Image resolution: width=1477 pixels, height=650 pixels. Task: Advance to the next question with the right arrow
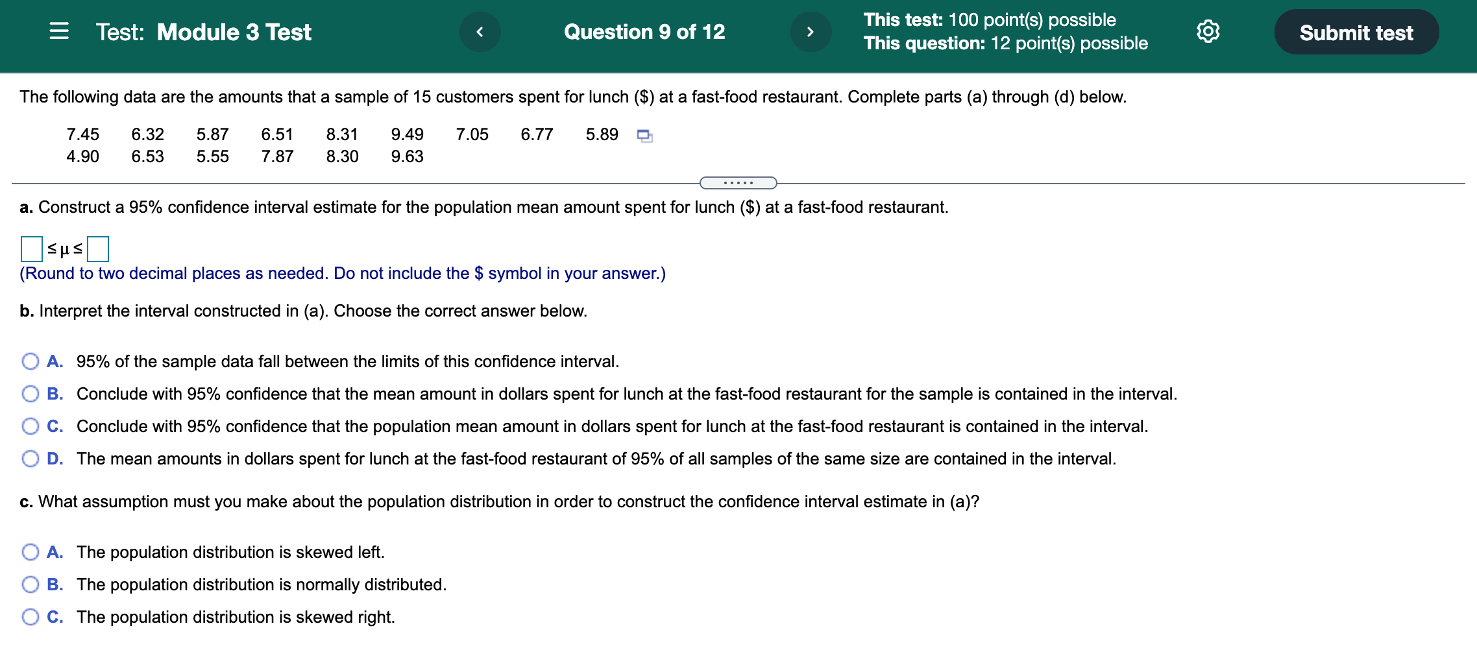pyautogui.click(x=812, y=32)
